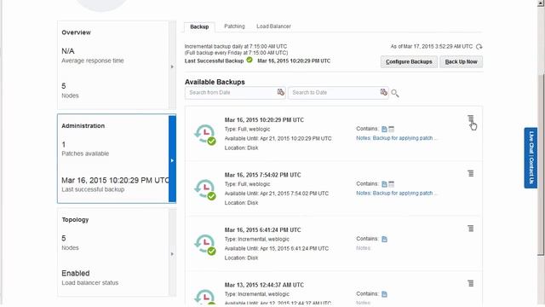Click document contains icon of 6:41:24 PM backup
545x307 pixels.
(x=384, y=239)
